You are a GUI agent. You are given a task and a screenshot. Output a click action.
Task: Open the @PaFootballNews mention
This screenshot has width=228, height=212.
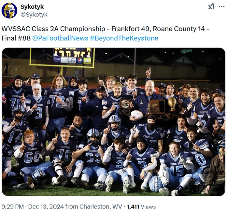(x=60, y=38)
